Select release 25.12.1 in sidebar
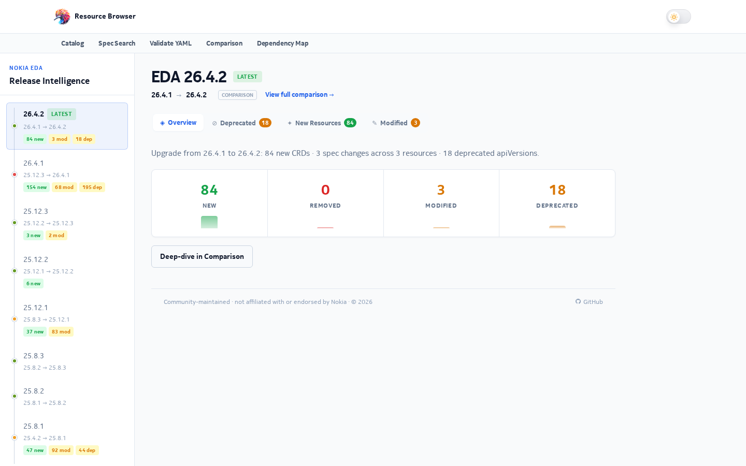Image resolution: width=746 pixels, height=466 pixels. pyautogui.click(x=67, y=319)
